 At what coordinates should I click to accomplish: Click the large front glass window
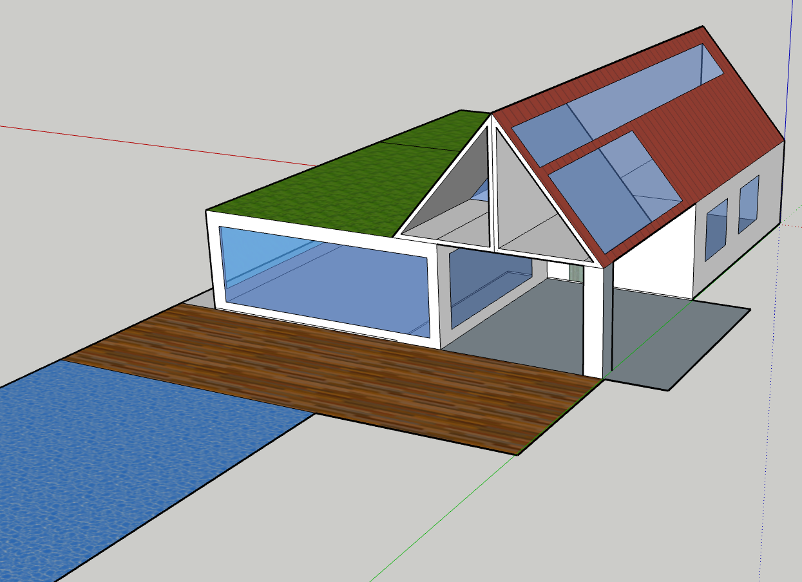[324, 281]
